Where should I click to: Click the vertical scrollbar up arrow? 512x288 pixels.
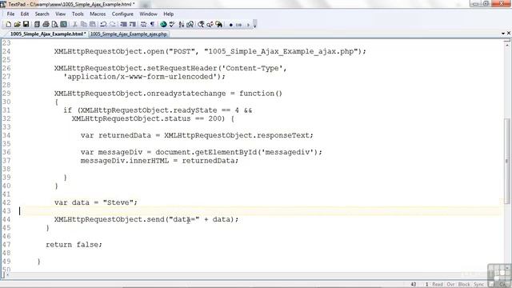tap(507, 44)
